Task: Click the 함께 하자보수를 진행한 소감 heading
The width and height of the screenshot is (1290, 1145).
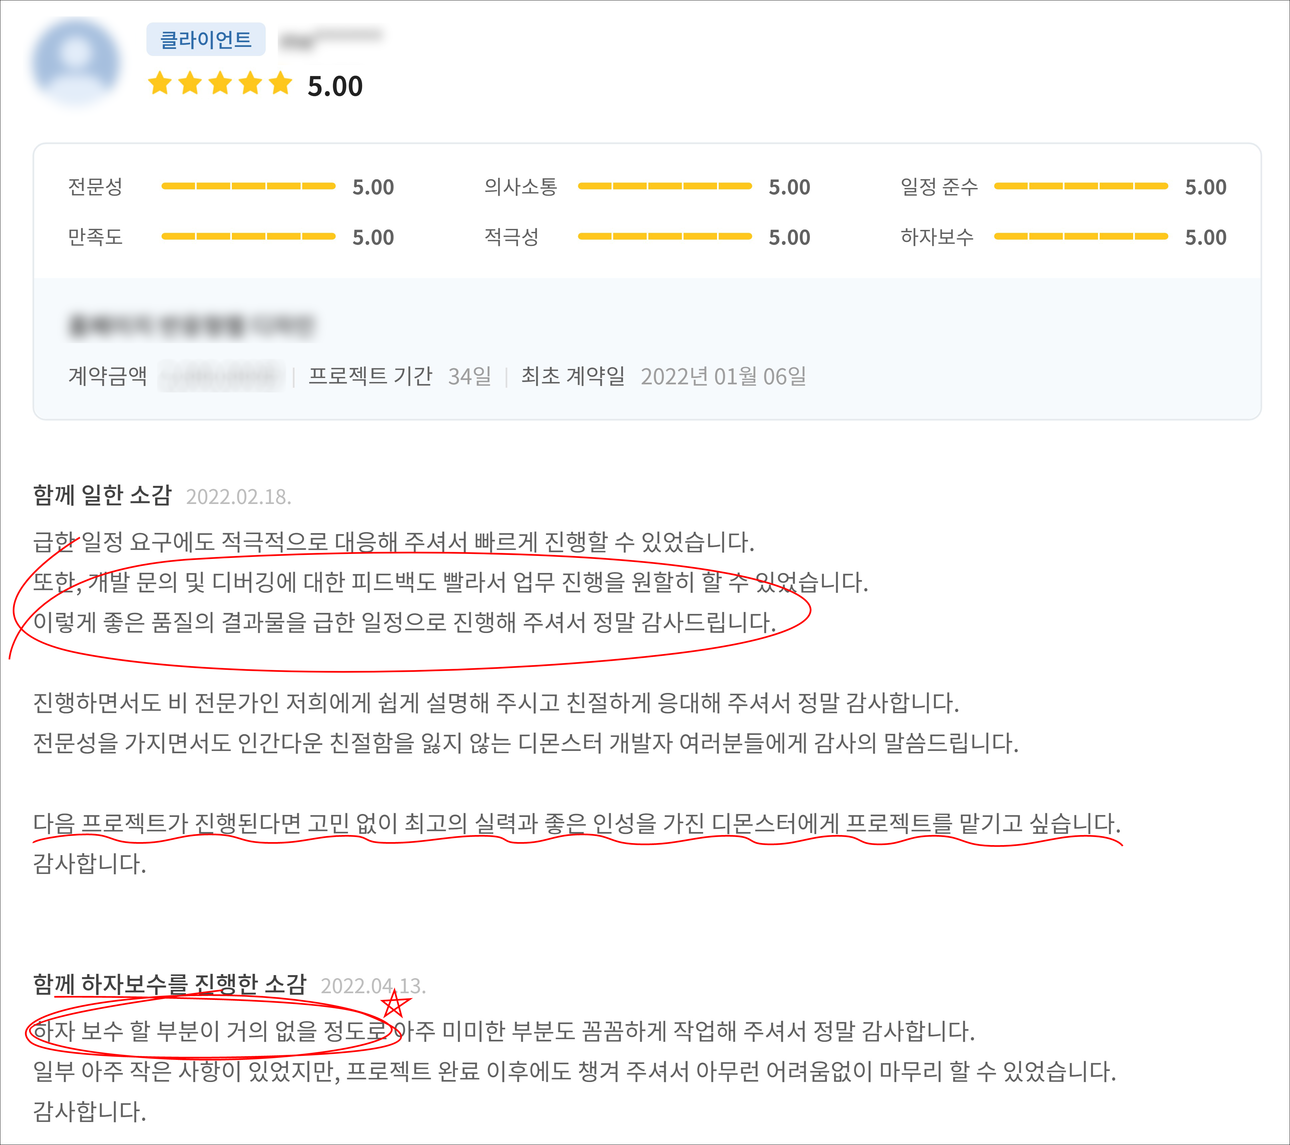Action: (169, 984)
